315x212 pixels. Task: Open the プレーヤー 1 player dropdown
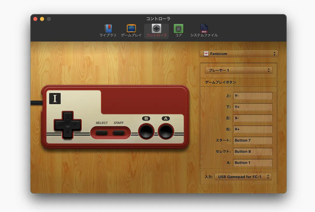click(x=239, y=70)
